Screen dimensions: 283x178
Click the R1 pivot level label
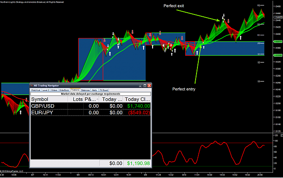pos(259,35)
